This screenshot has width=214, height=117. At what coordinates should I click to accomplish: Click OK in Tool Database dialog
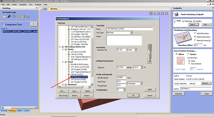point(133,95)
